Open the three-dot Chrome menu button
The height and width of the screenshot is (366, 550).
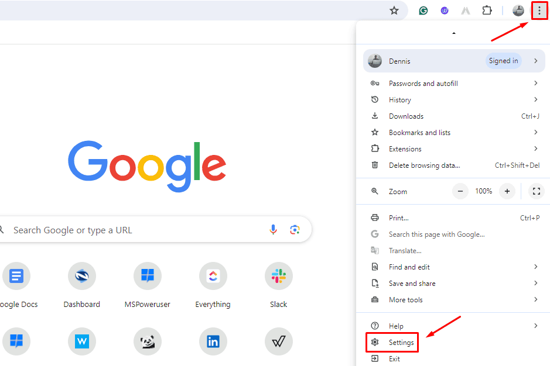coord(539,11)
